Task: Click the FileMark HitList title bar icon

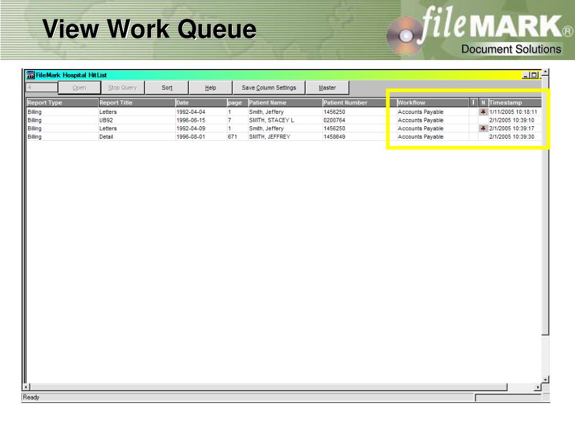Action: [x=30, y=75]
